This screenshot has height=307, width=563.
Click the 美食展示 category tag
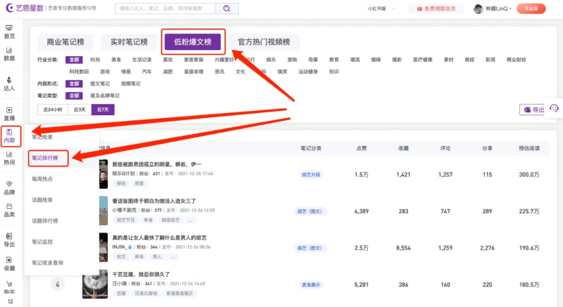click(x=311, y=285)
